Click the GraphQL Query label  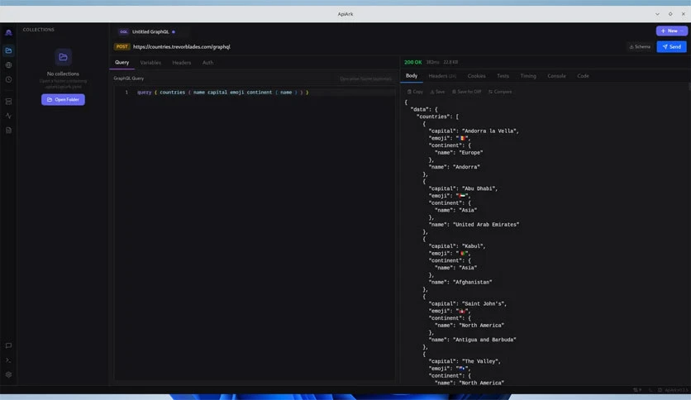click(129, 79)
